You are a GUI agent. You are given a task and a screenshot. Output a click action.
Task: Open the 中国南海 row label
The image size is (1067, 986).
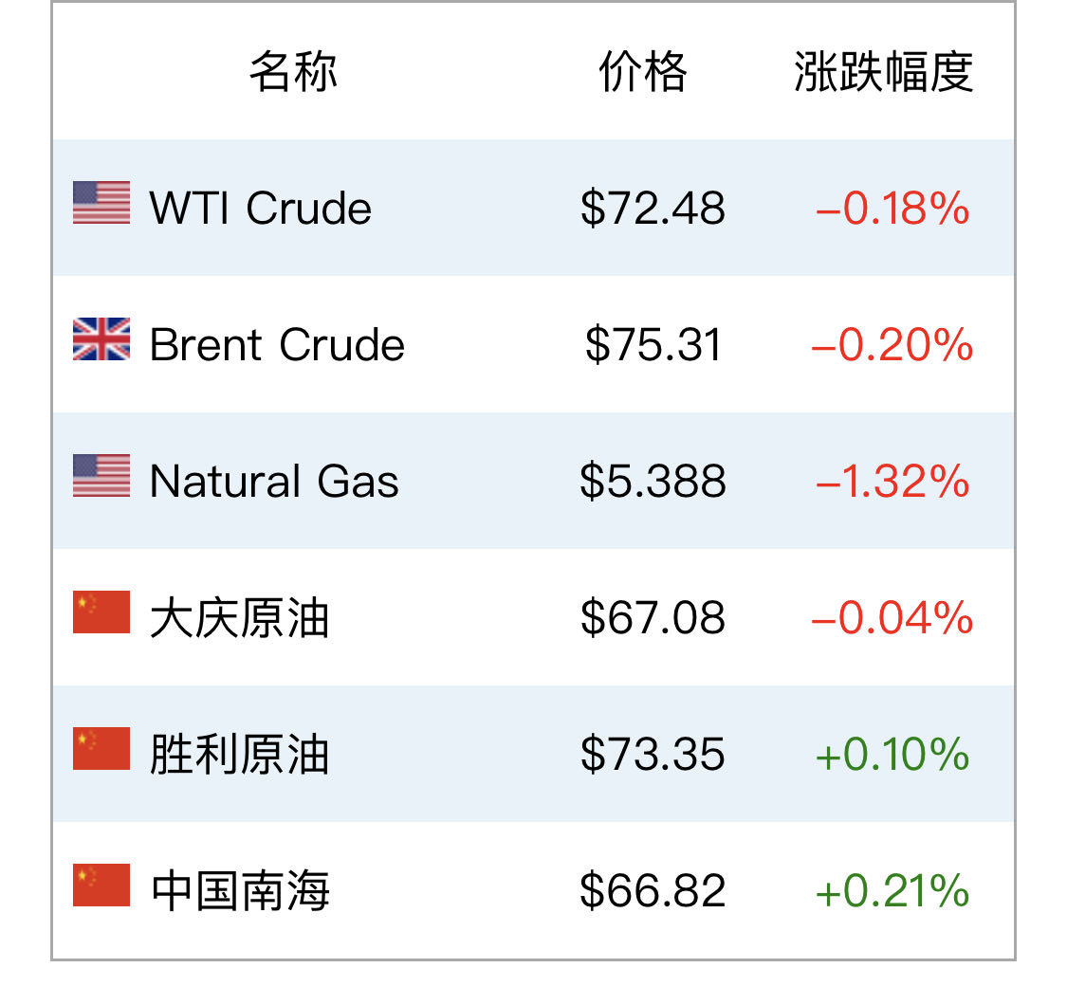tap(240, 891)
